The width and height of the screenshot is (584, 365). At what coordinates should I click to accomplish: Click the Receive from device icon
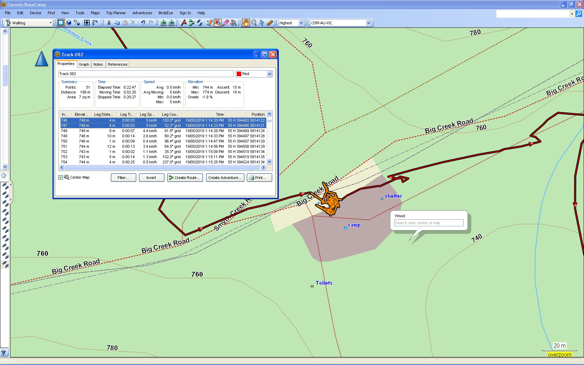(163, 23)
